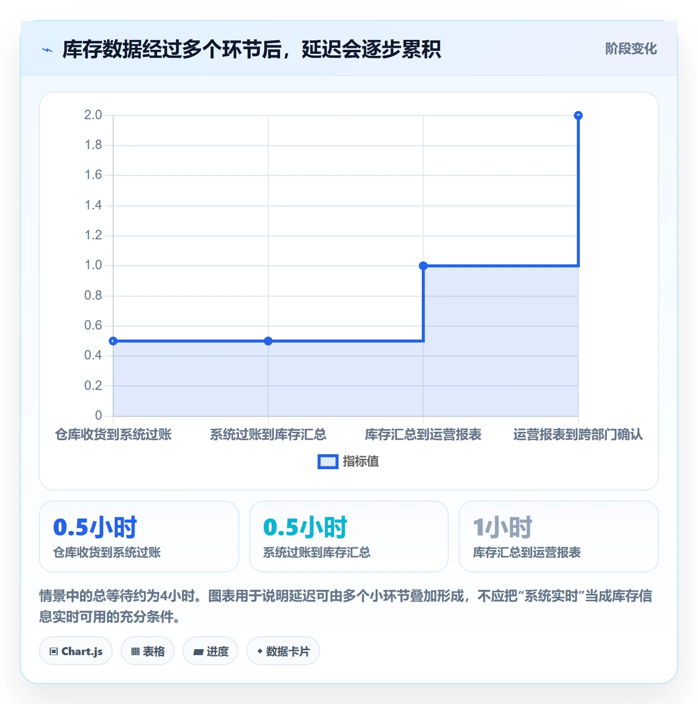This screenshot has width=698, height=704.
Task: Click the description paragraph about 总等待约为4小时
Action: tap(346, 606)
